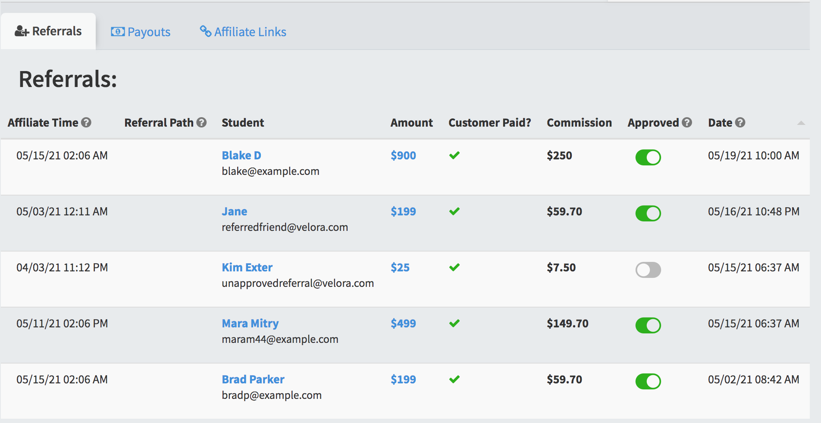Click the Payouts money icon
This screenshot has height=423, width=821.
point(118,32)
